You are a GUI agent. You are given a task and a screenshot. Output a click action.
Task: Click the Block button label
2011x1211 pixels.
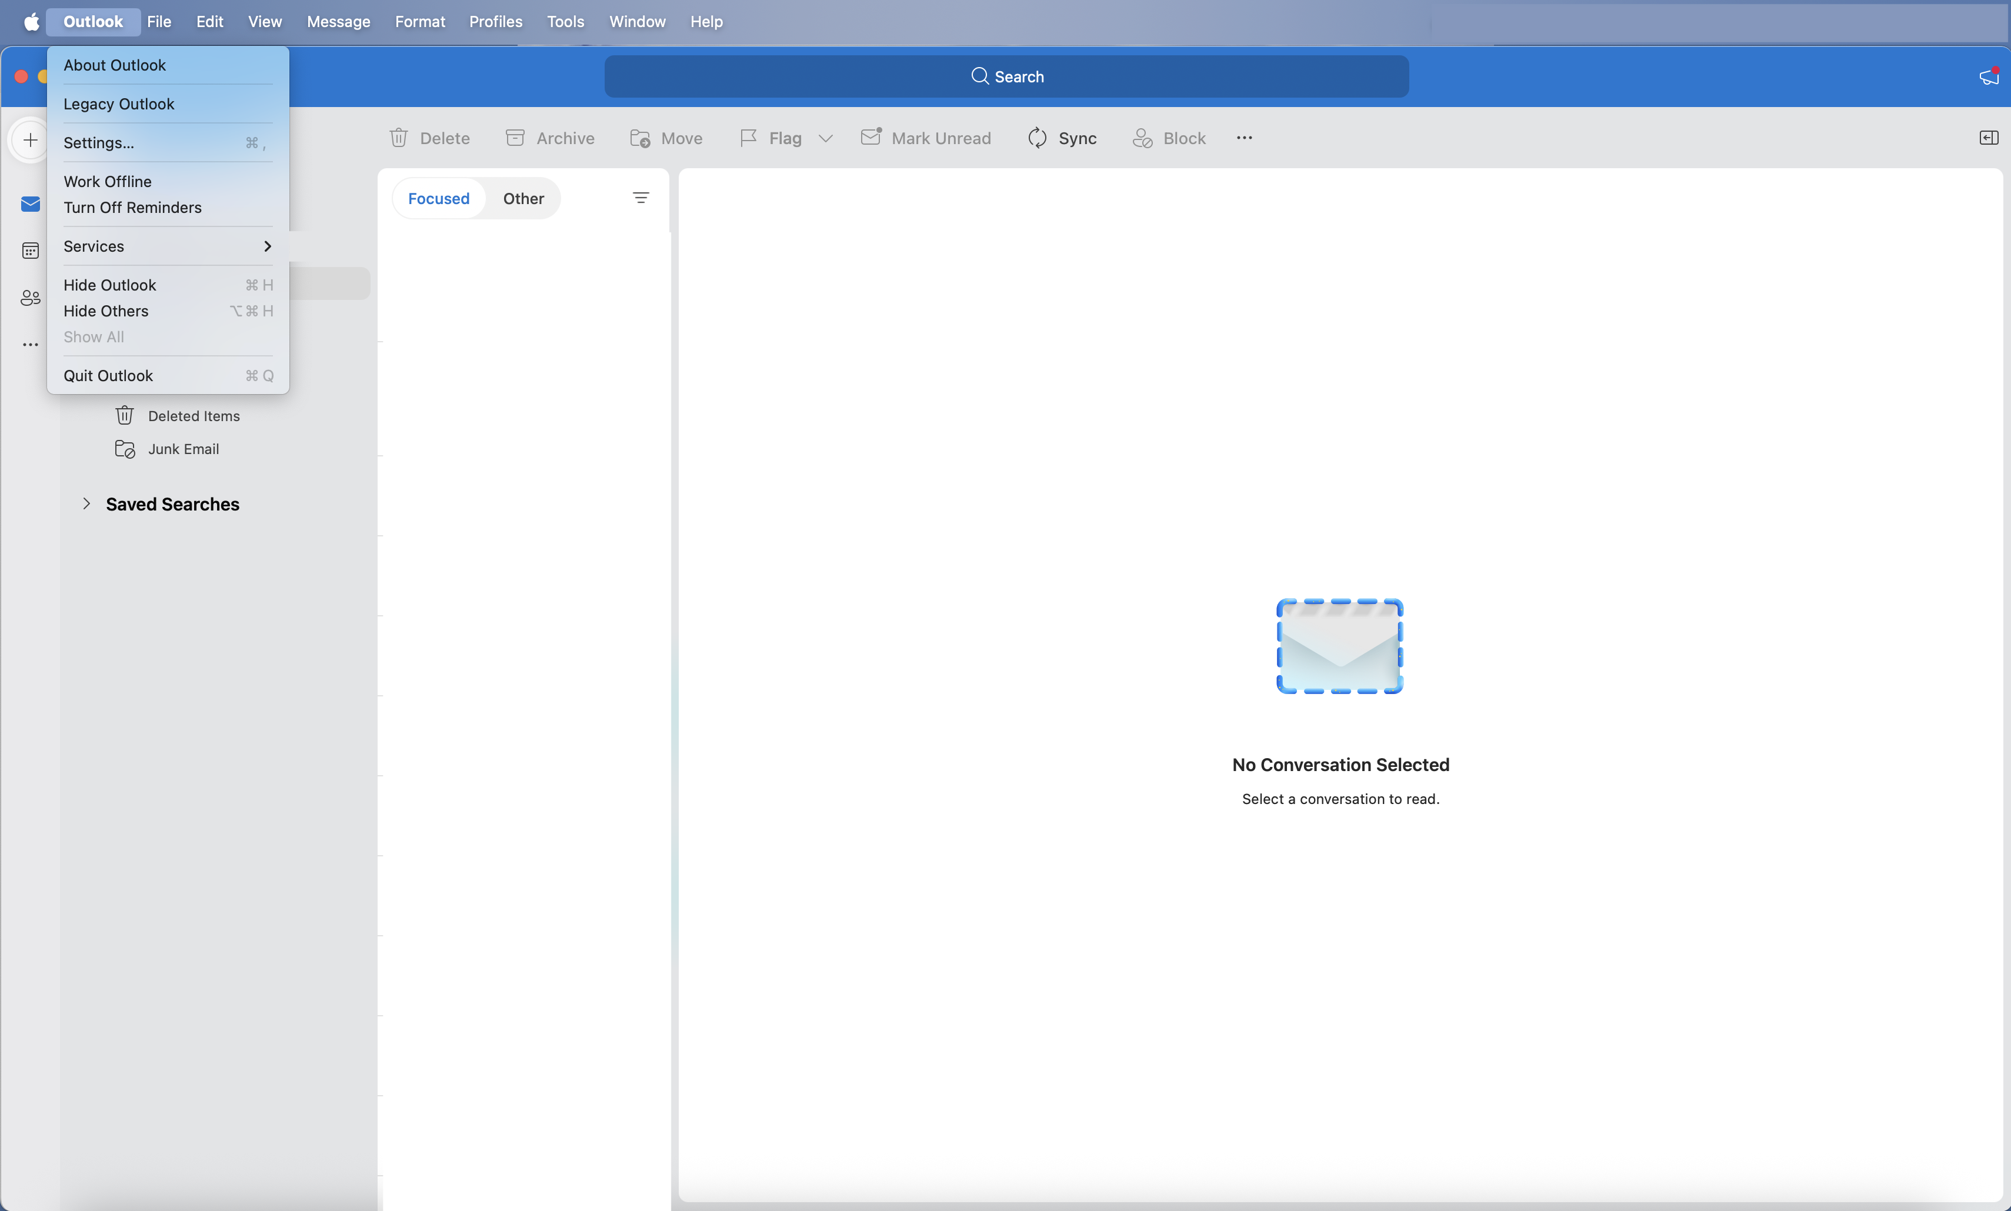pos(1185,139)
